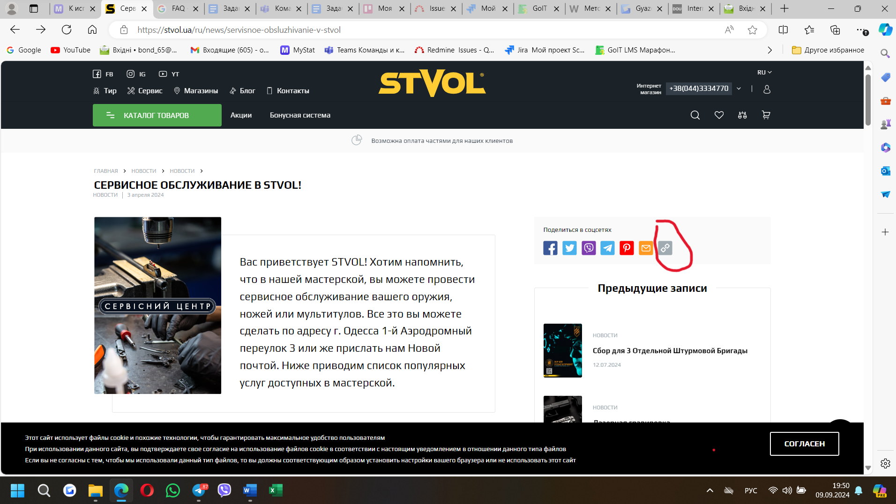Open product comparison scales icon
The height and width of the screenshot is (504, 896).
point(742,115)
